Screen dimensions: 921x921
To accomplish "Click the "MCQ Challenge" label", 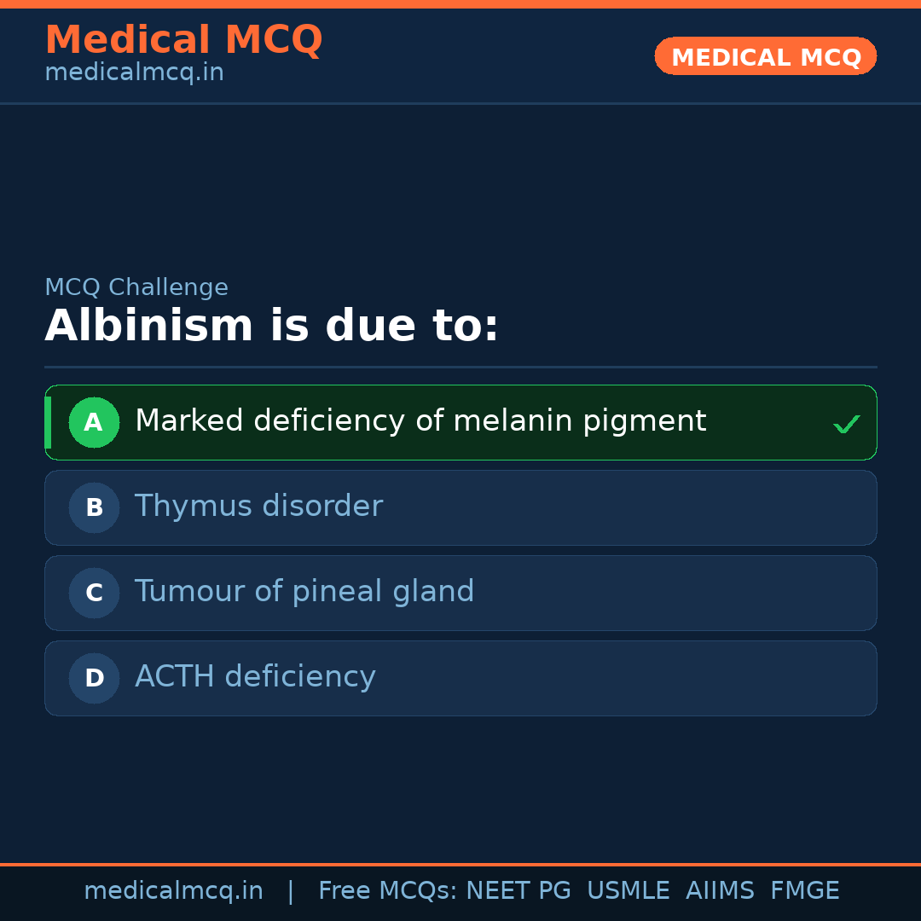I will click(x=136, y=288).
